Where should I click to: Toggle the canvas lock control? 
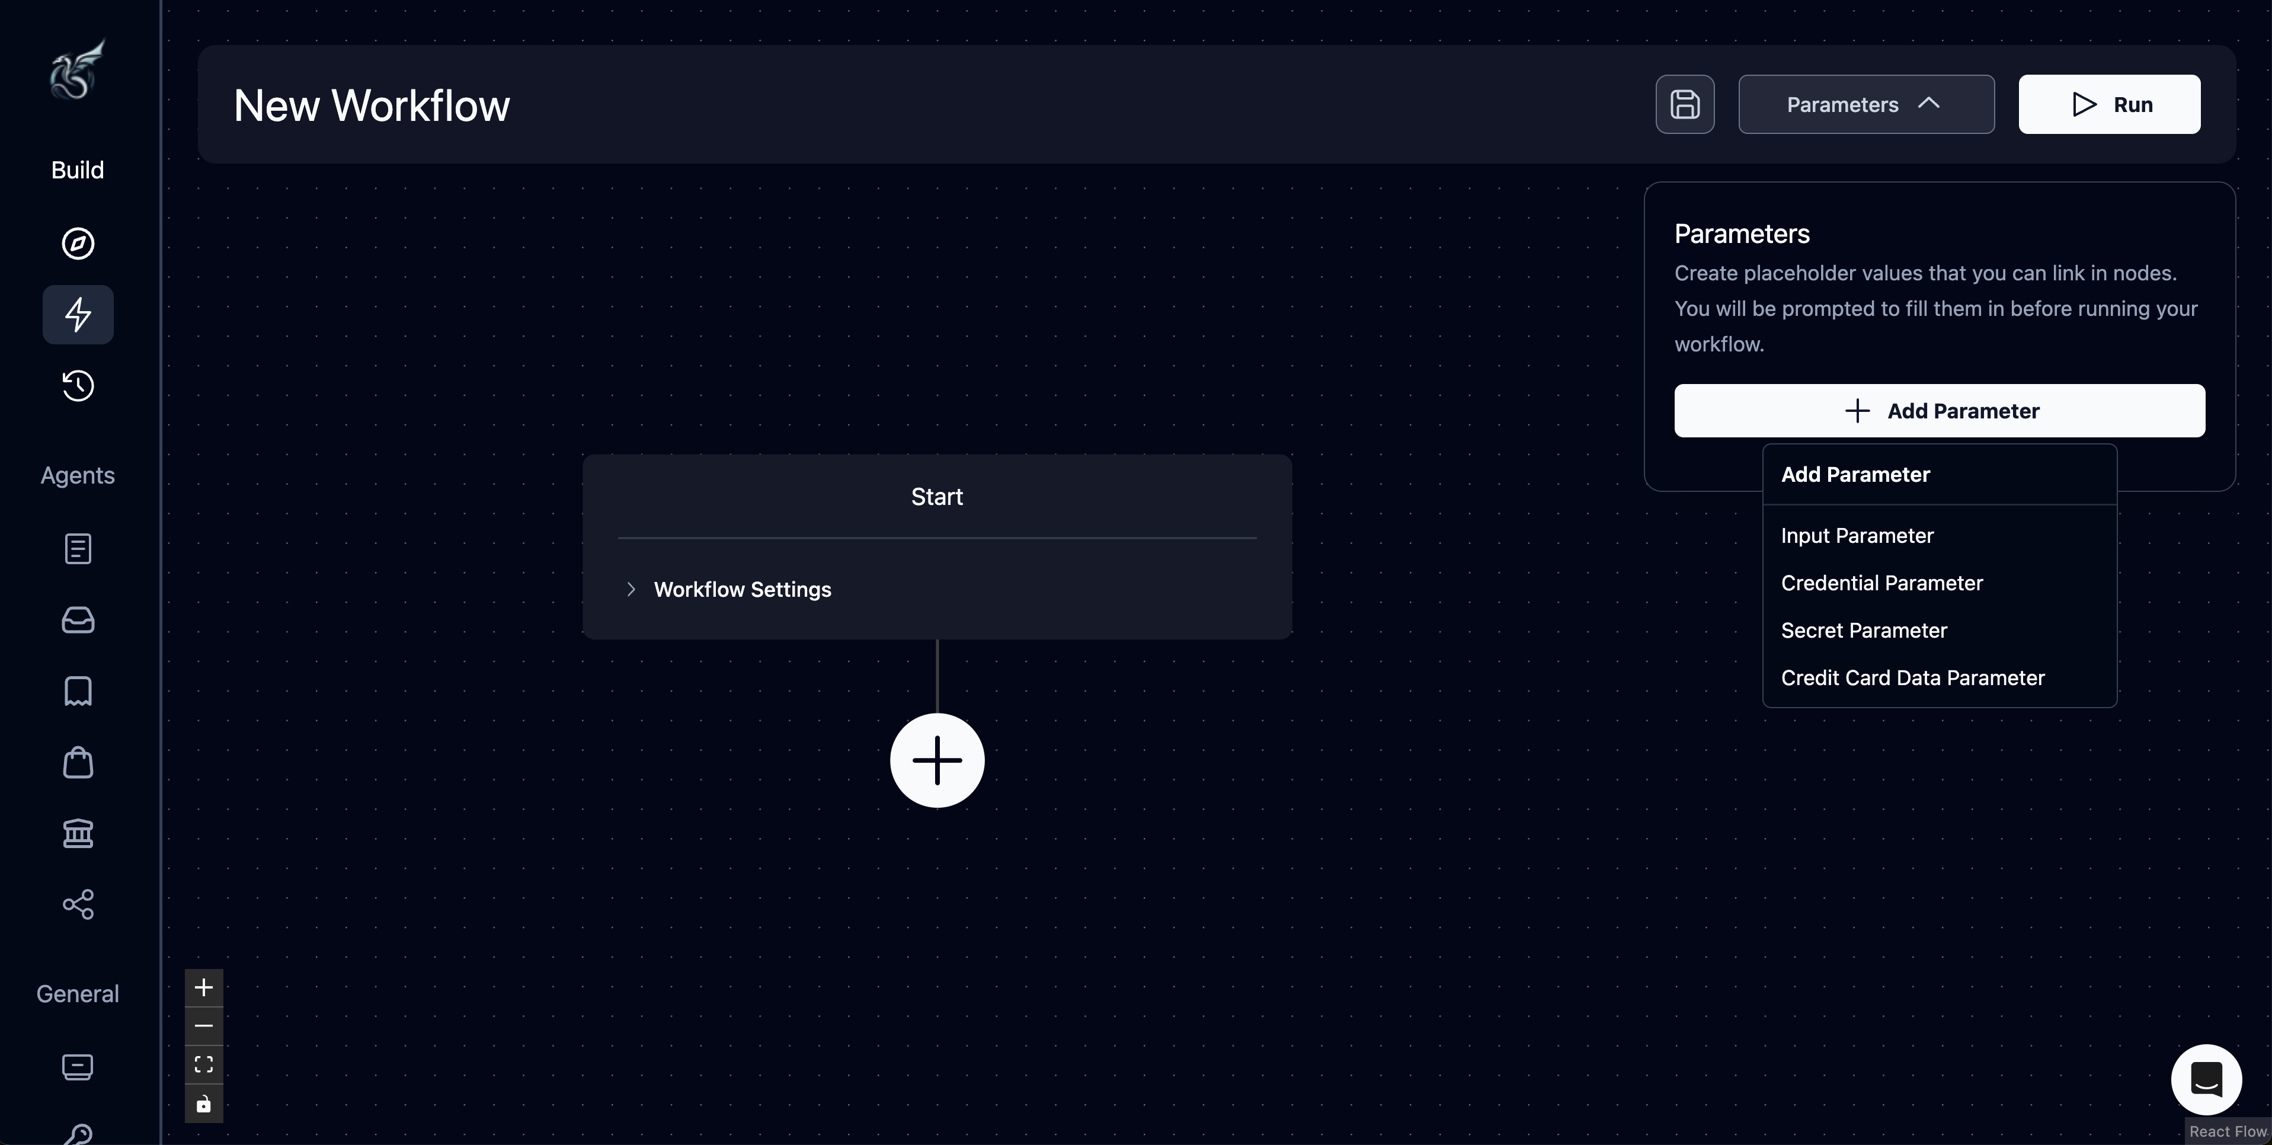(204, 1104)
